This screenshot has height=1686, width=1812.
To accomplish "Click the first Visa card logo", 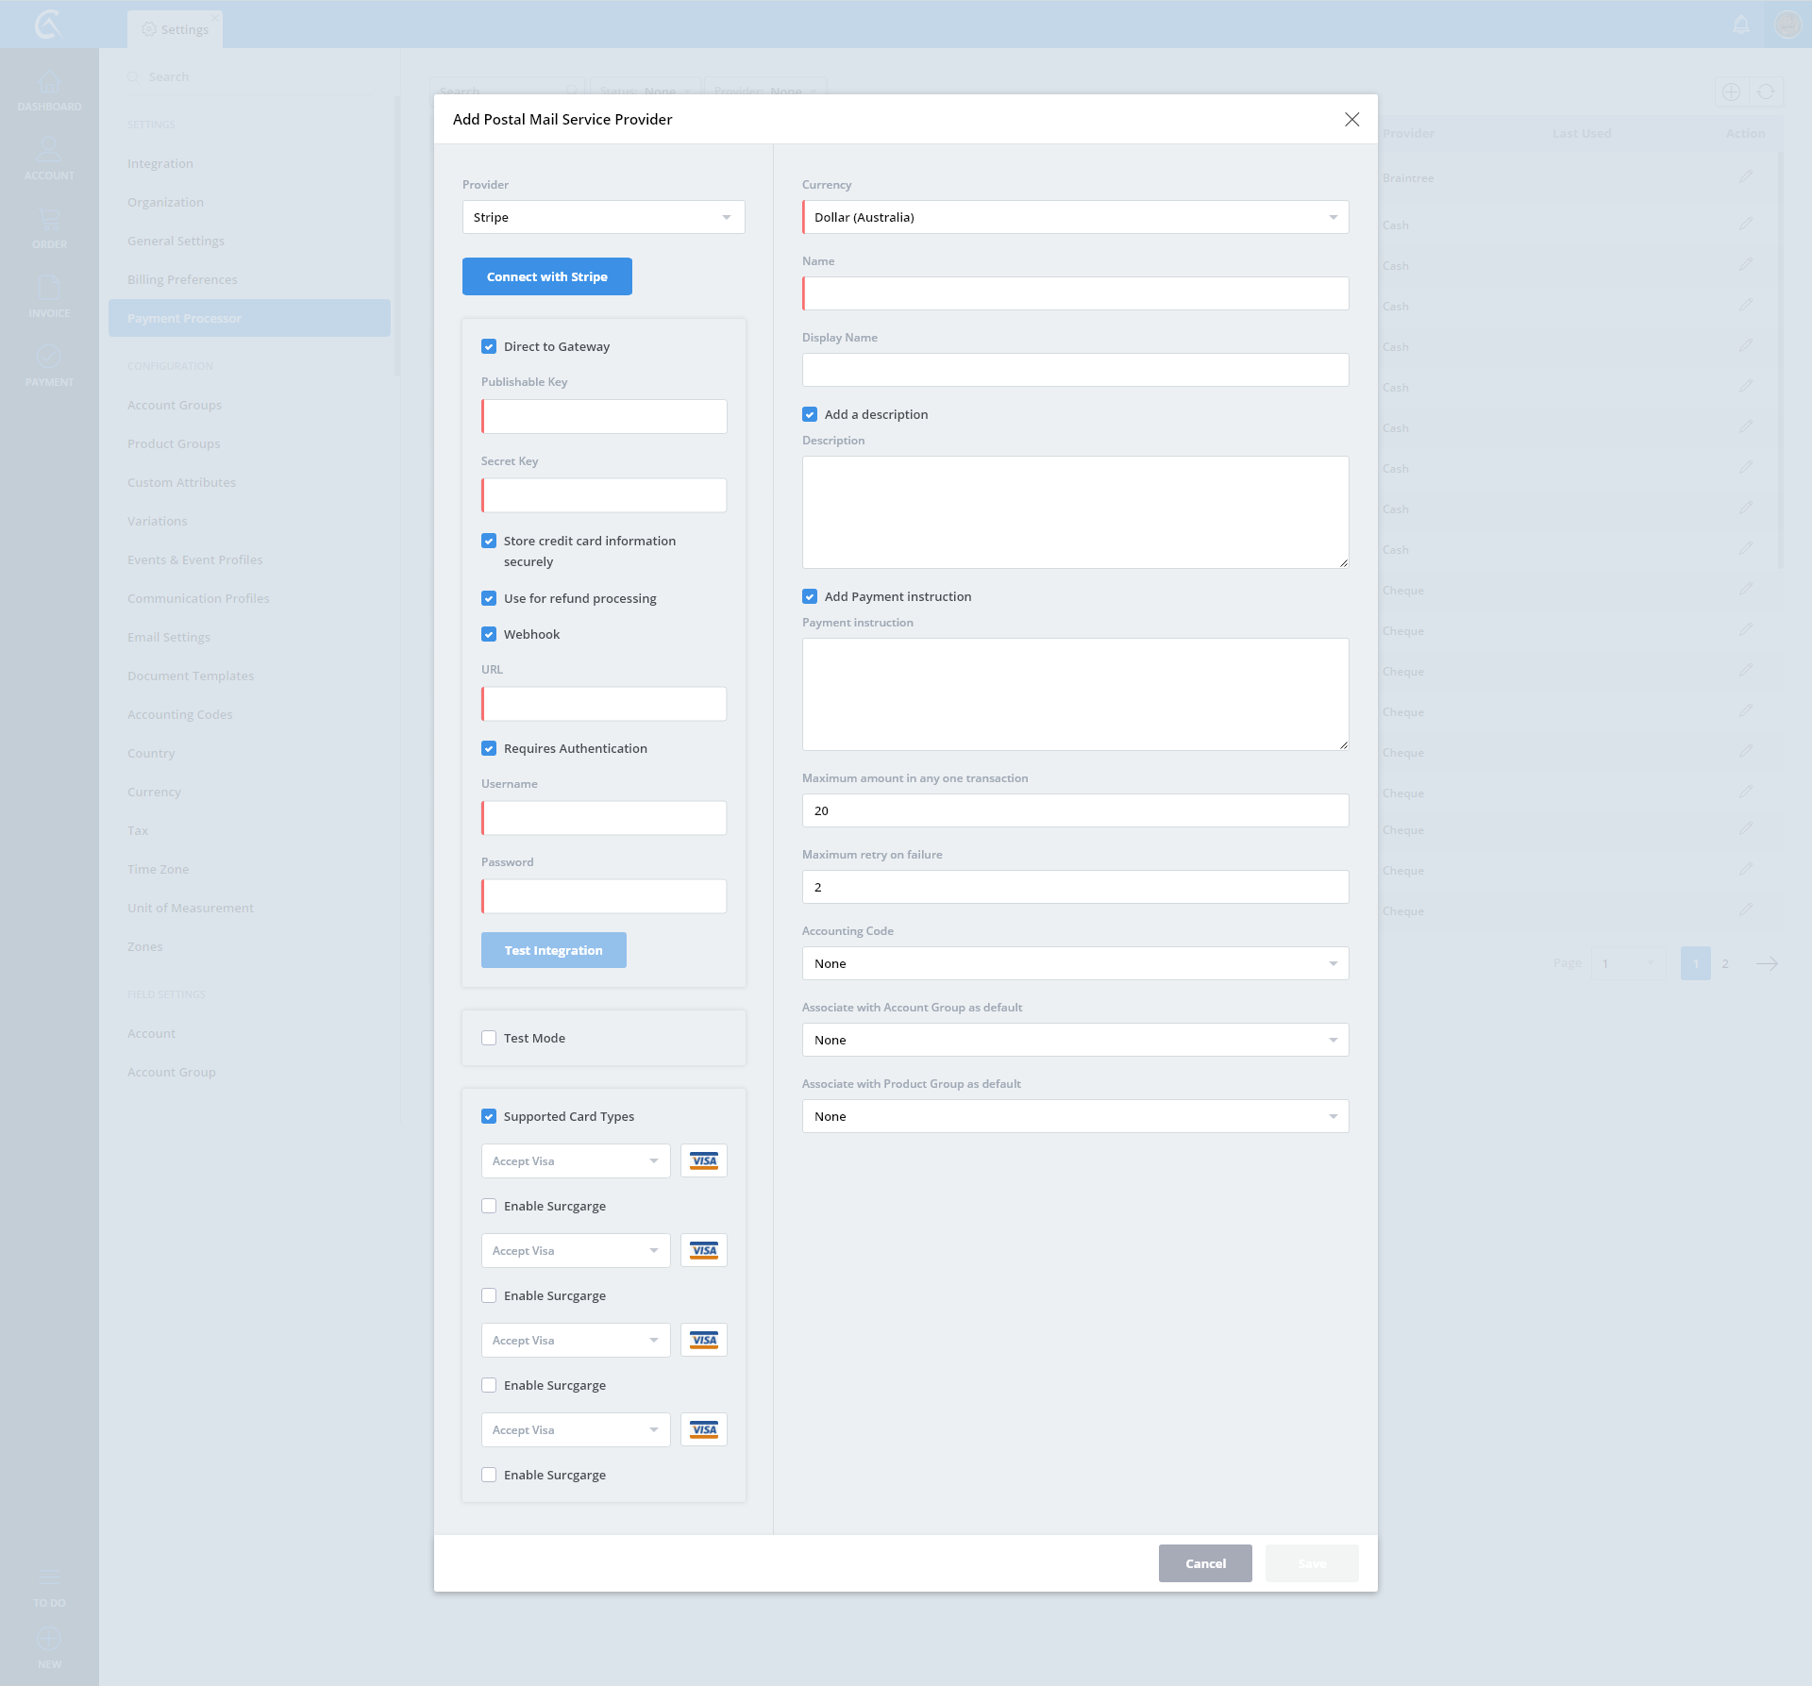I will (x=704, y=1160).
